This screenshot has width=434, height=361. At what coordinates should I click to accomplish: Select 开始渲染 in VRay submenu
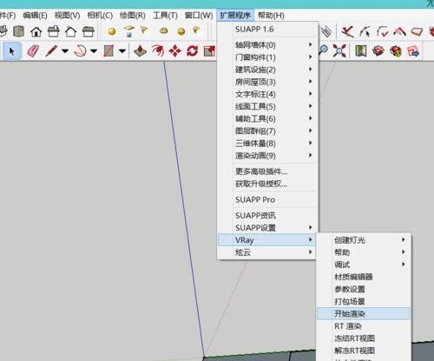[x=364, y=313]
